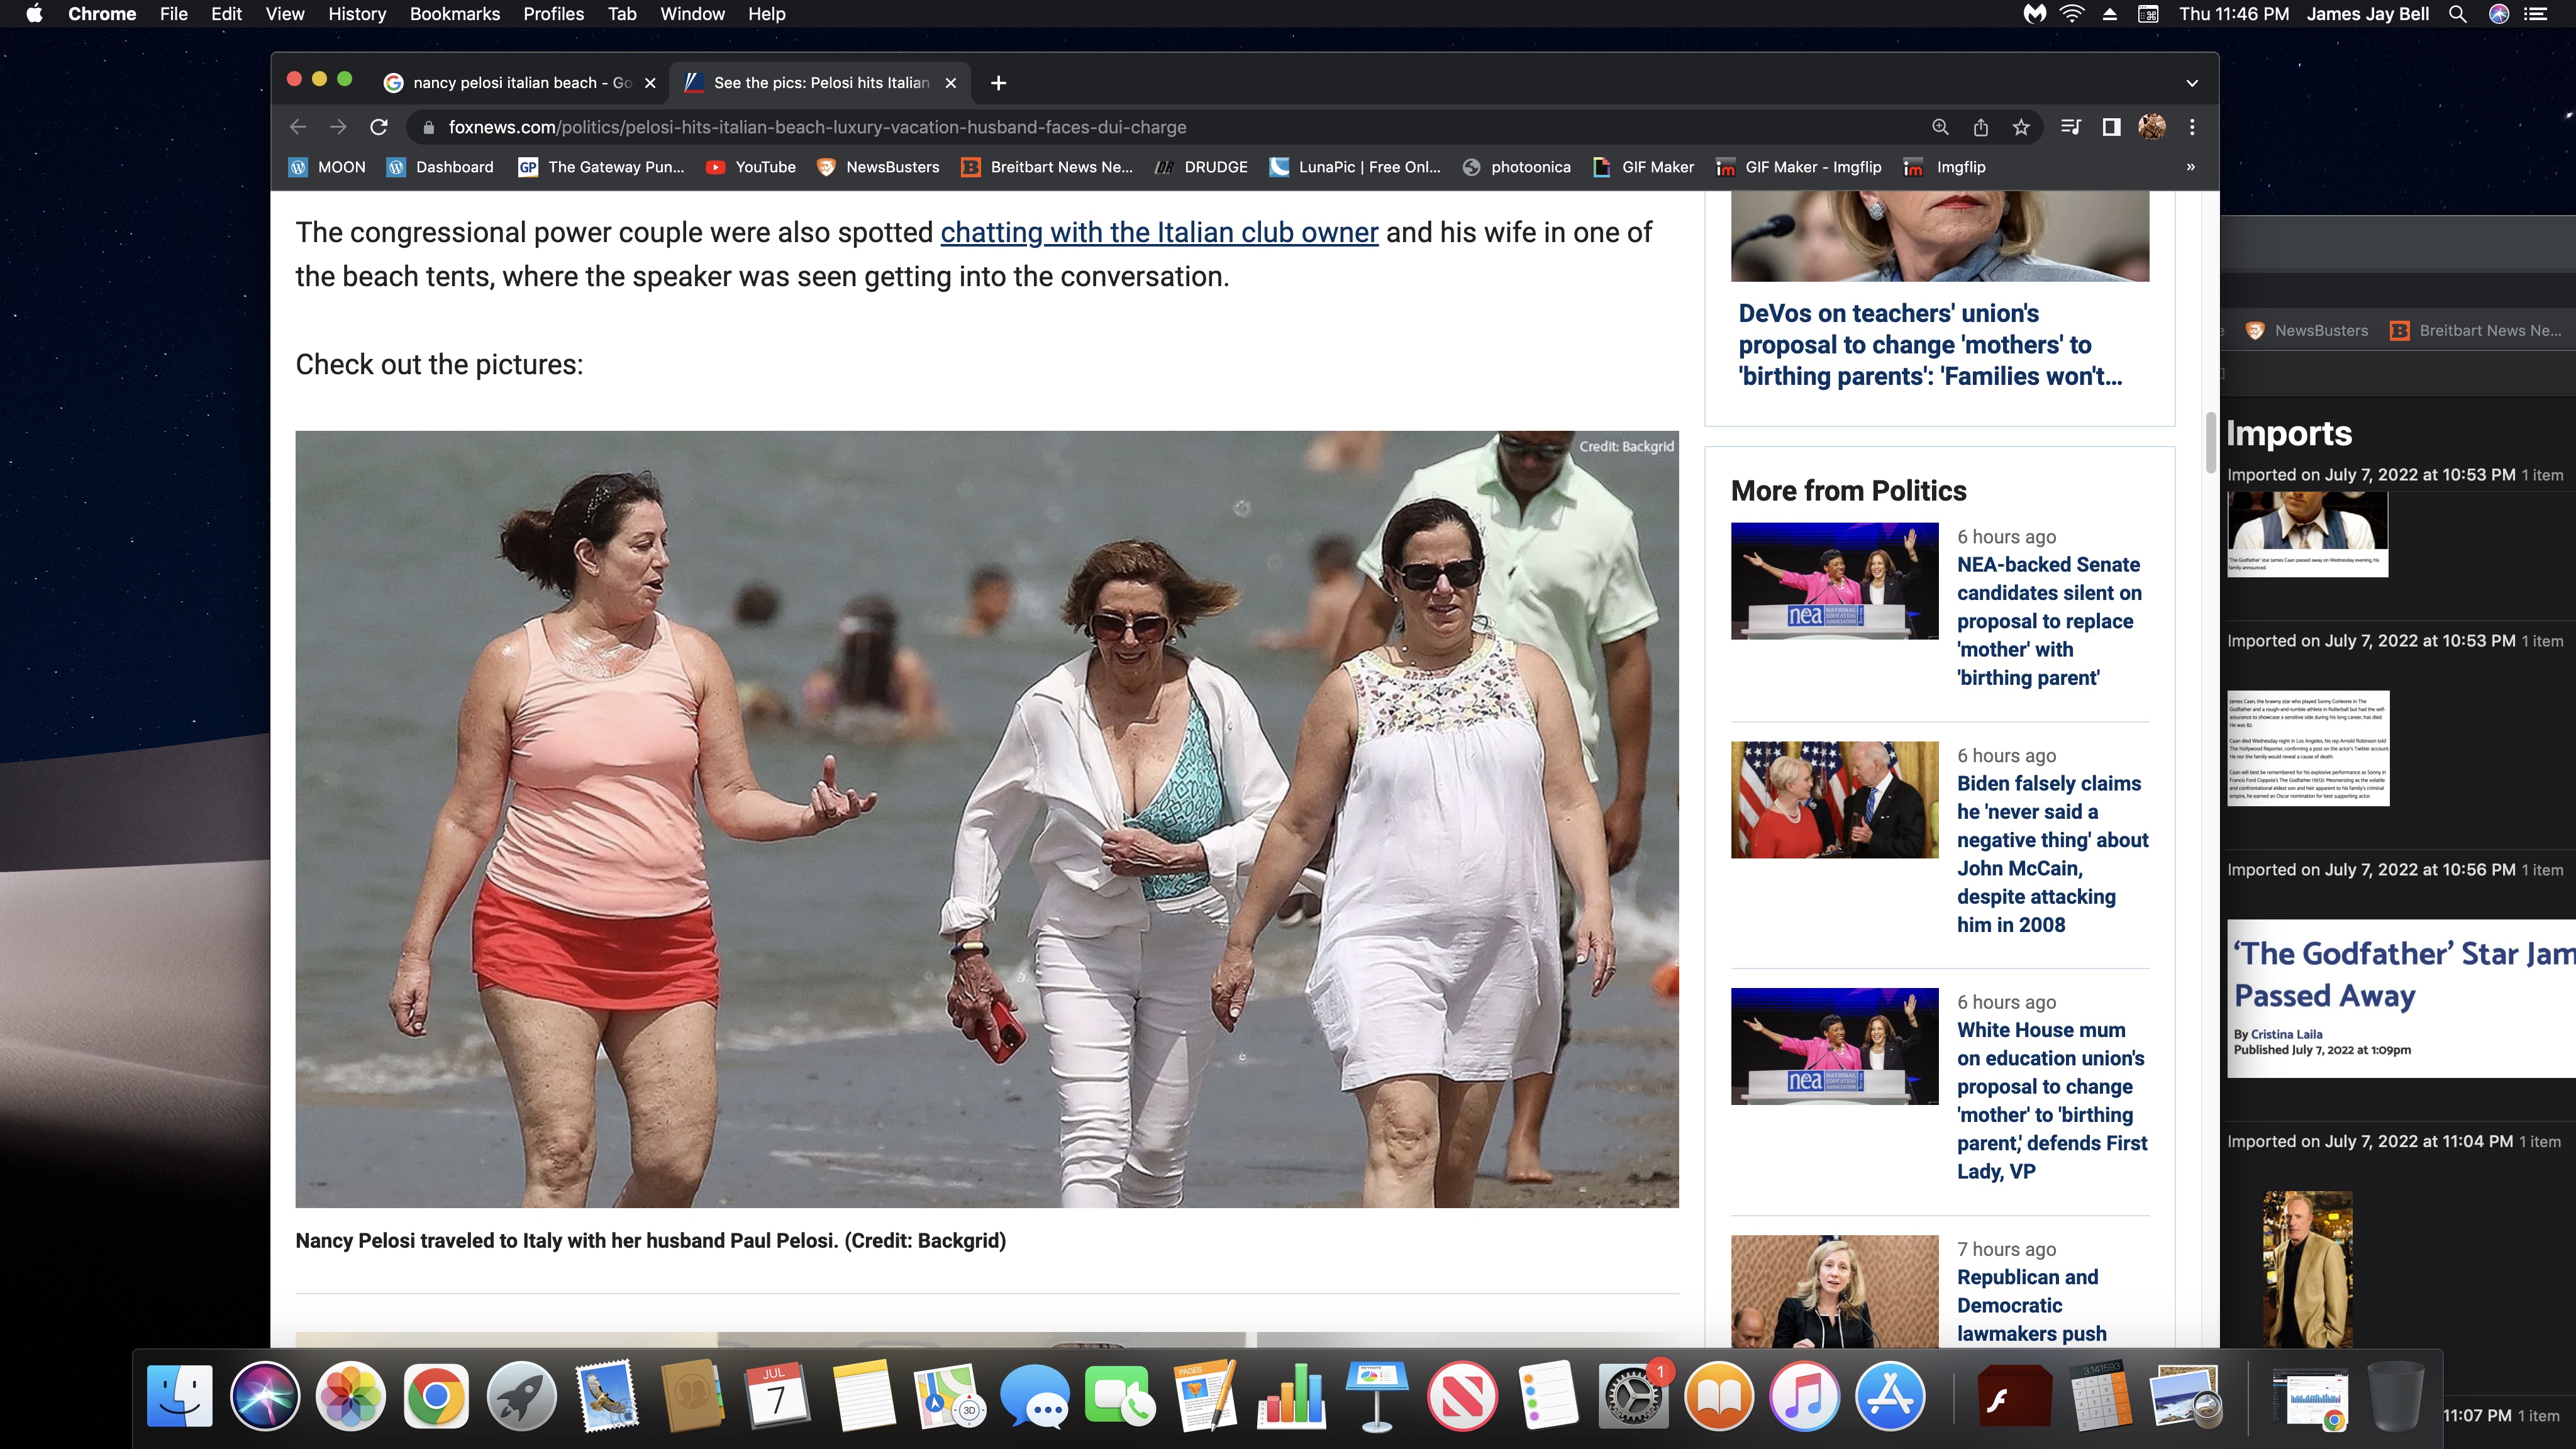Click the zoom magnifier in the address bar
This screenshot has width=2576, height=1449.
tap(1940, 127)
